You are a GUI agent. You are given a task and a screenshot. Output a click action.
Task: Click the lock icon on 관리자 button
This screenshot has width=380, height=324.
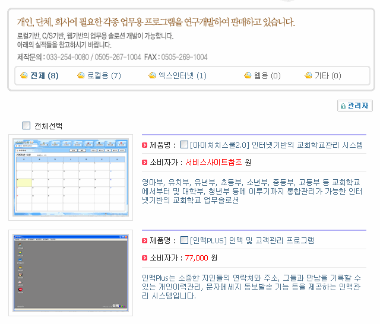point(343,106)
